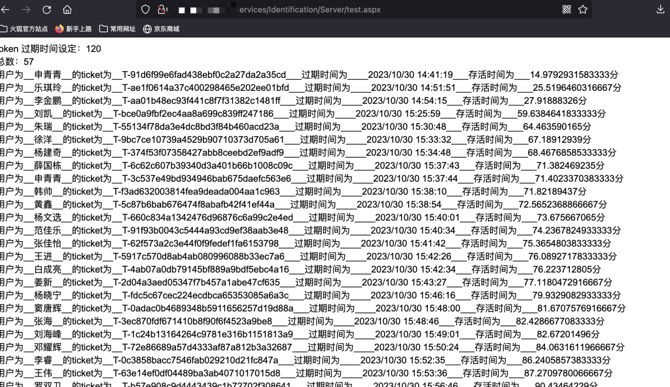Bookmark this page with the star
This screenshot has width=670, height=387.
[582, 10]
